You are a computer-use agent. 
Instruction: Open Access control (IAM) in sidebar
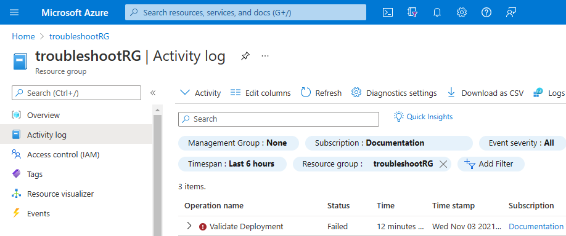(76, 154)
